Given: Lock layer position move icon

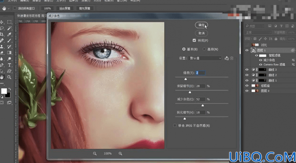Looking at the screenshot, I should click(265, 39).
